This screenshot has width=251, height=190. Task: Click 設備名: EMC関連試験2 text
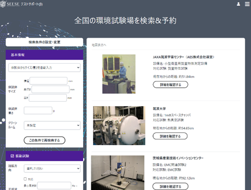[x=170, y=165]
